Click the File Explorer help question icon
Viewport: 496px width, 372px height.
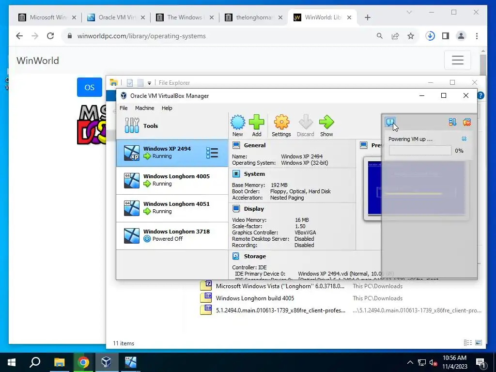(x=481, y=95)
